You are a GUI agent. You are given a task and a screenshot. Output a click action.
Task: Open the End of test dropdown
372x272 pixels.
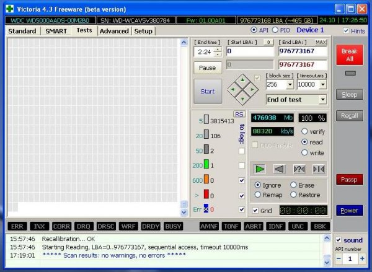pyautogui.click(x=322, y=100)
